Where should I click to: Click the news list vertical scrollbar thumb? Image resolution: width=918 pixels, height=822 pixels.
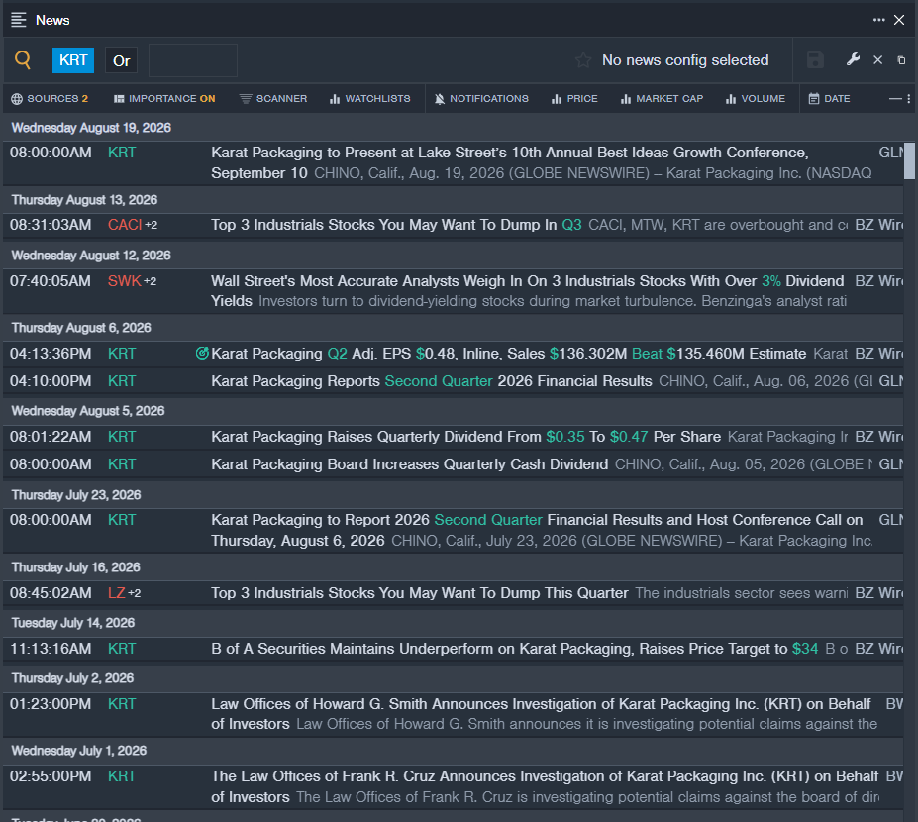(909, 161)
